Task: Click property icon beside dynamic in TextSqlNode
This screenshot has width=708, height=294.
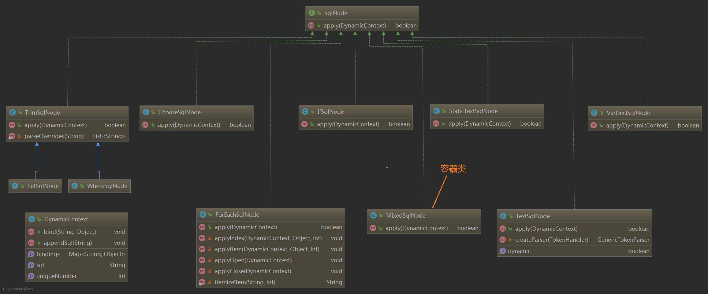Action: (502, 251)
